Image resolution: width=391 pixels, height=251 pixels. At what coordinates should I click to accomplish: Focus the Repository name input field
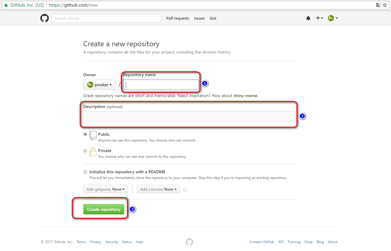pyautogui.click(x=161, y=85)
